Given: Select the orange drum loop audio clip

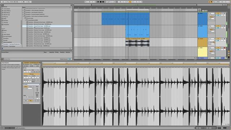Looking at the screenshot, I should 138,42.
